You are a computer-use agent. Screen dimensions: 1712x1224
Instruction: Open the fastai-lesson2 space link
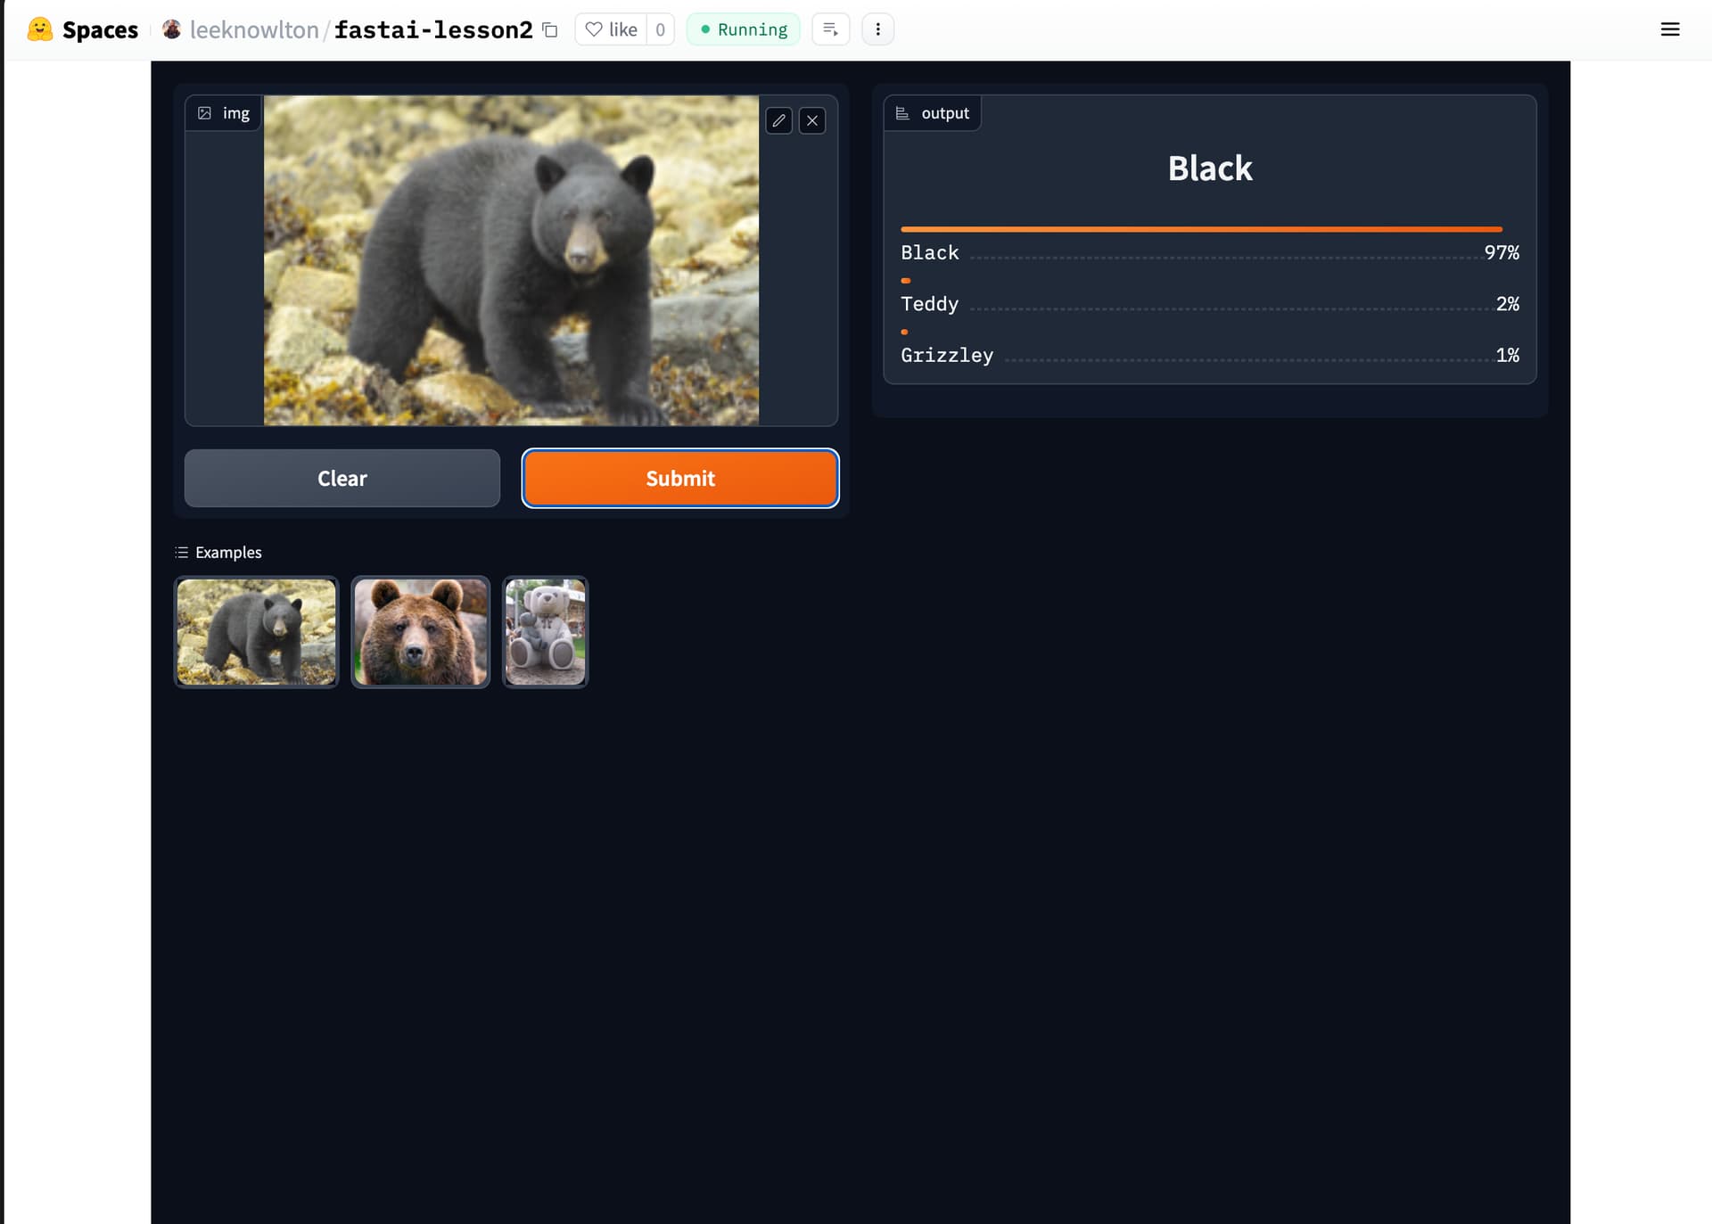click(433, 29)
